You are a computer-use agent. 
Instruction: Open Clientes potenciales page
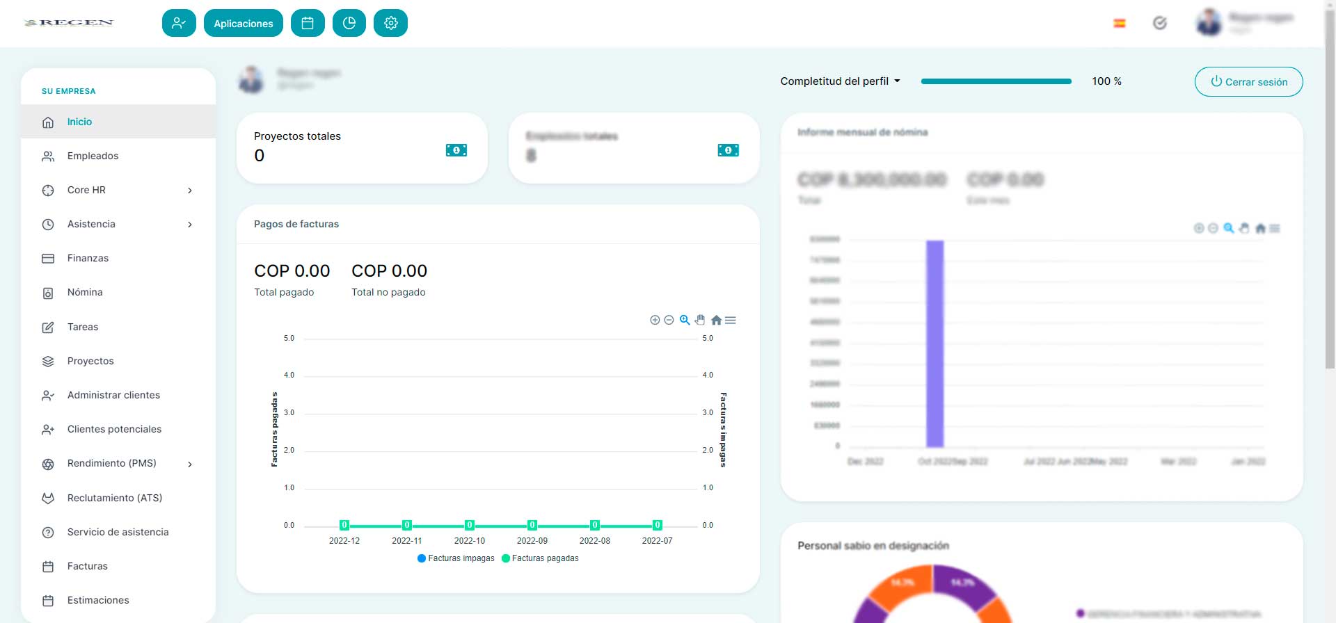[118, 429]
